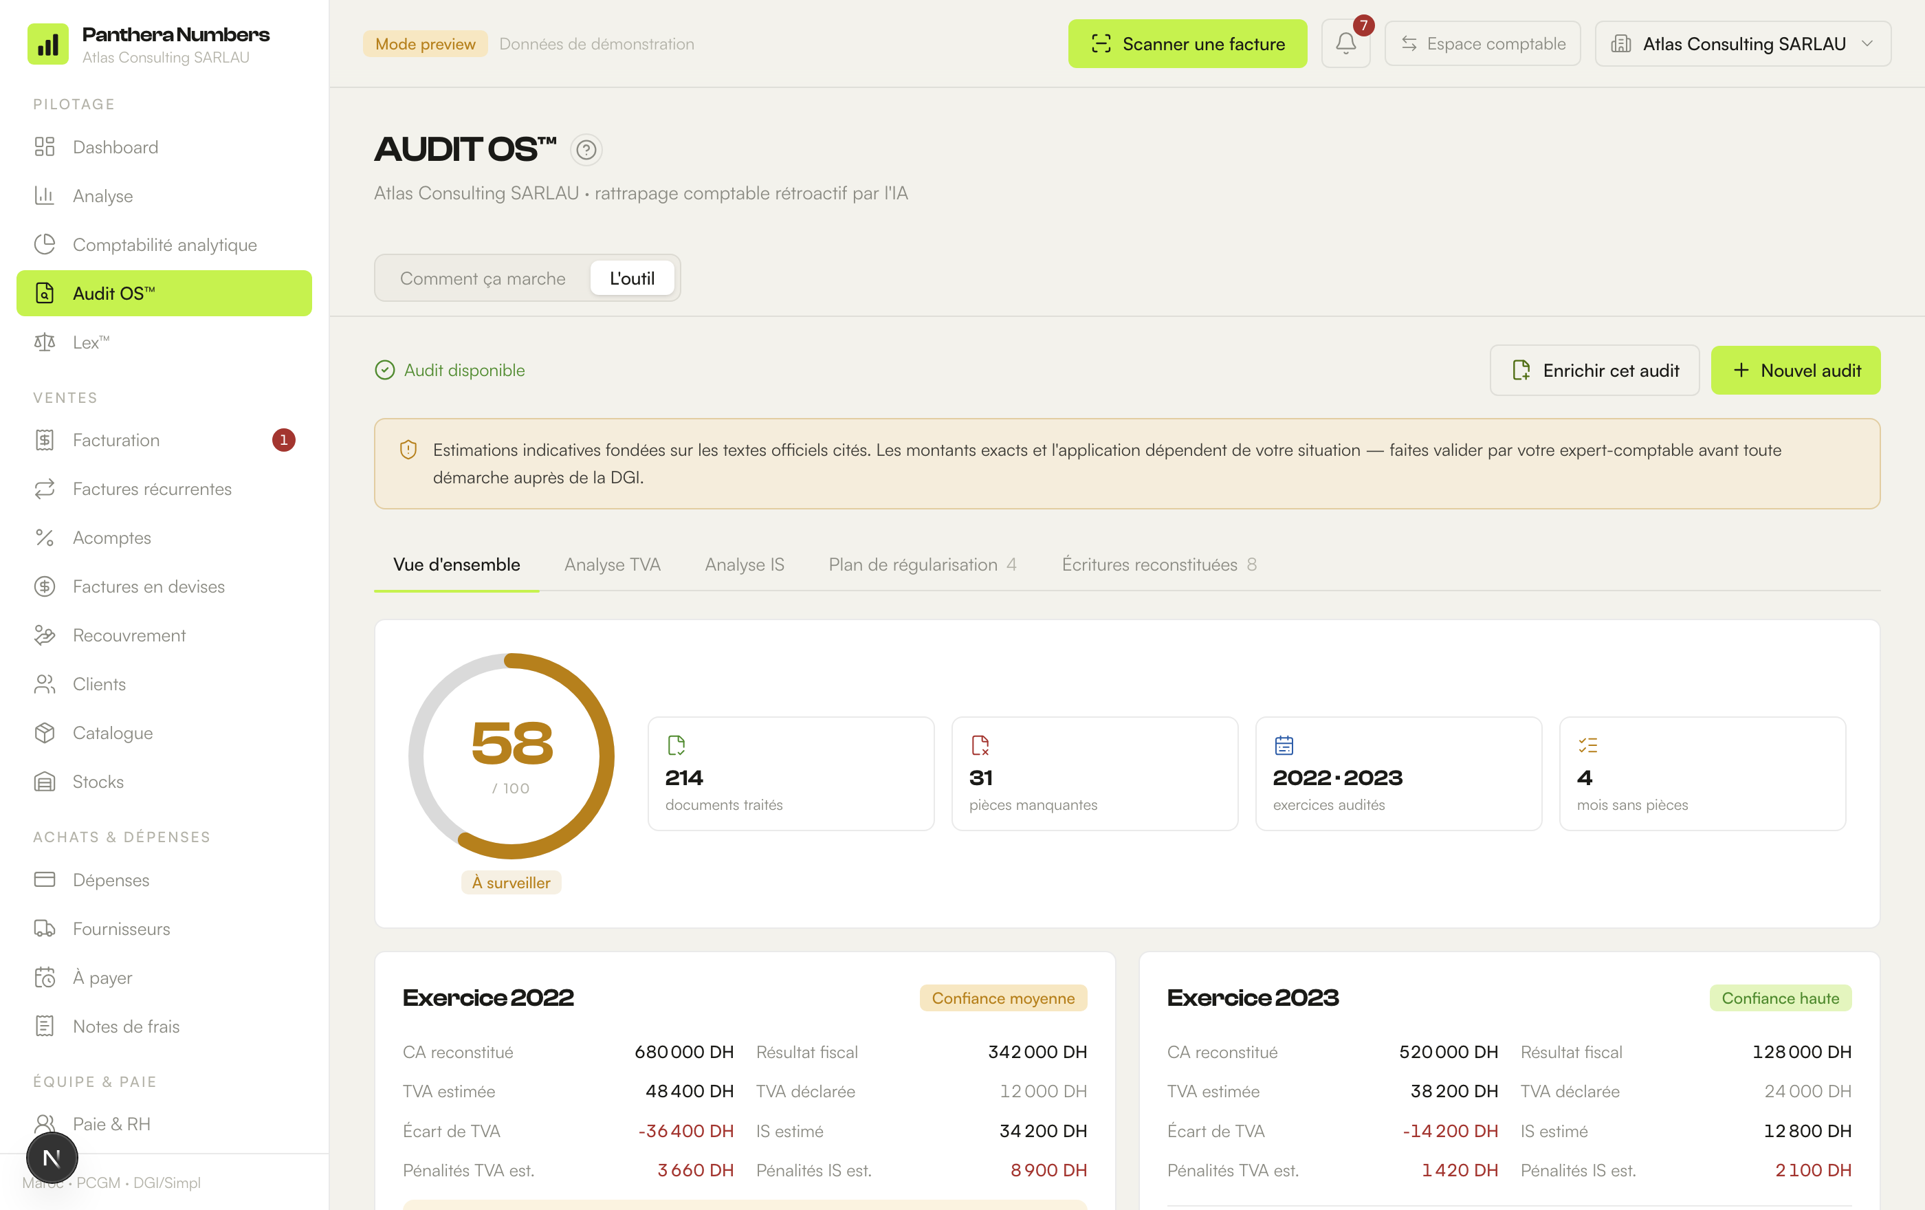
Task: Open the Écritures reconstituées tab
Action: [x=1159, y=565]
